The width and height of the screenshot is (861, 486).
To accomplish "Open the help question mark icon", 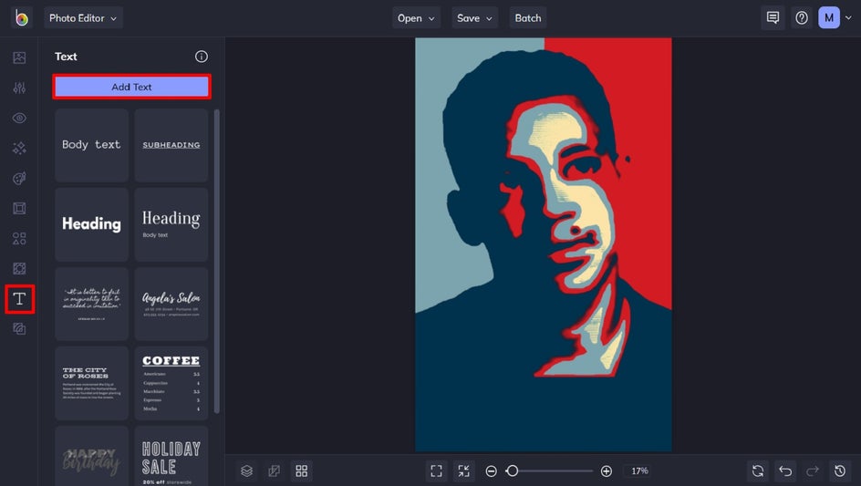I will click(802, 17).
